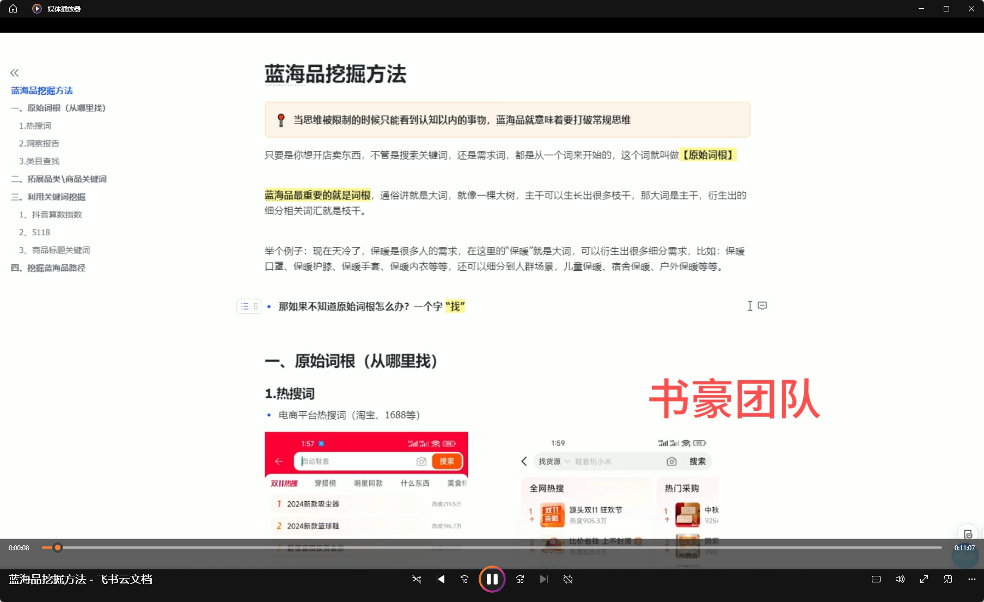Toggle shuffle mode off or on

click(x=417, y=579)
